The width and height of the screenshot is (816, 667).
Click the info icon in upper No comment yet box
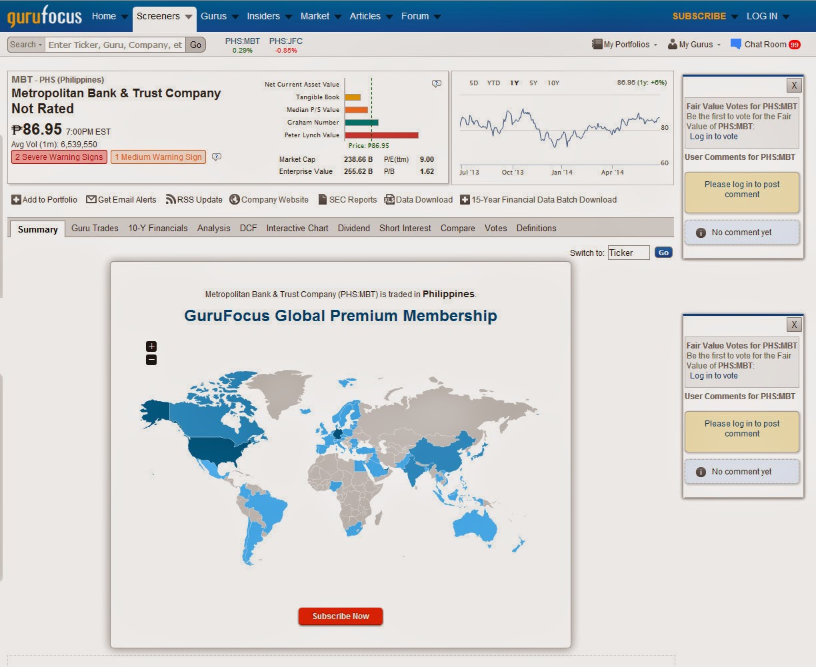tap(701, 233)
